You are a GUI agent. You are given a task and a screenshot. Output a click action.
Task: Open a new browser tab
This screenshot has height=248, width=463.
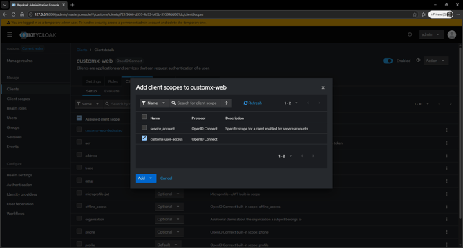coord(73,5)
